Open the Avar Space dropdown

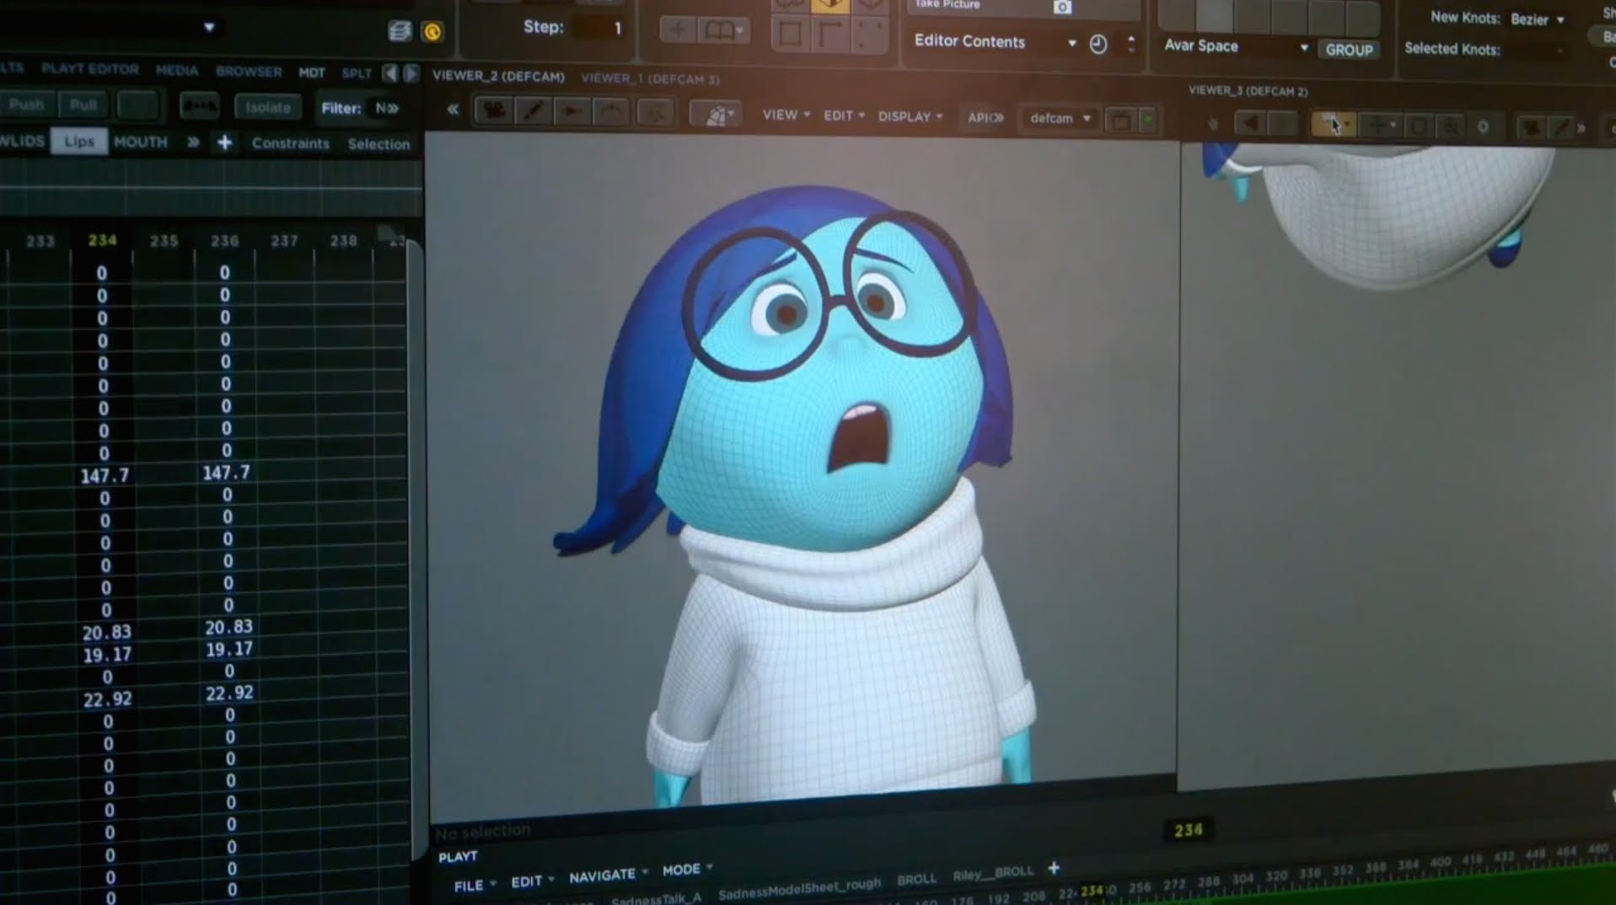coord(1304,47)
